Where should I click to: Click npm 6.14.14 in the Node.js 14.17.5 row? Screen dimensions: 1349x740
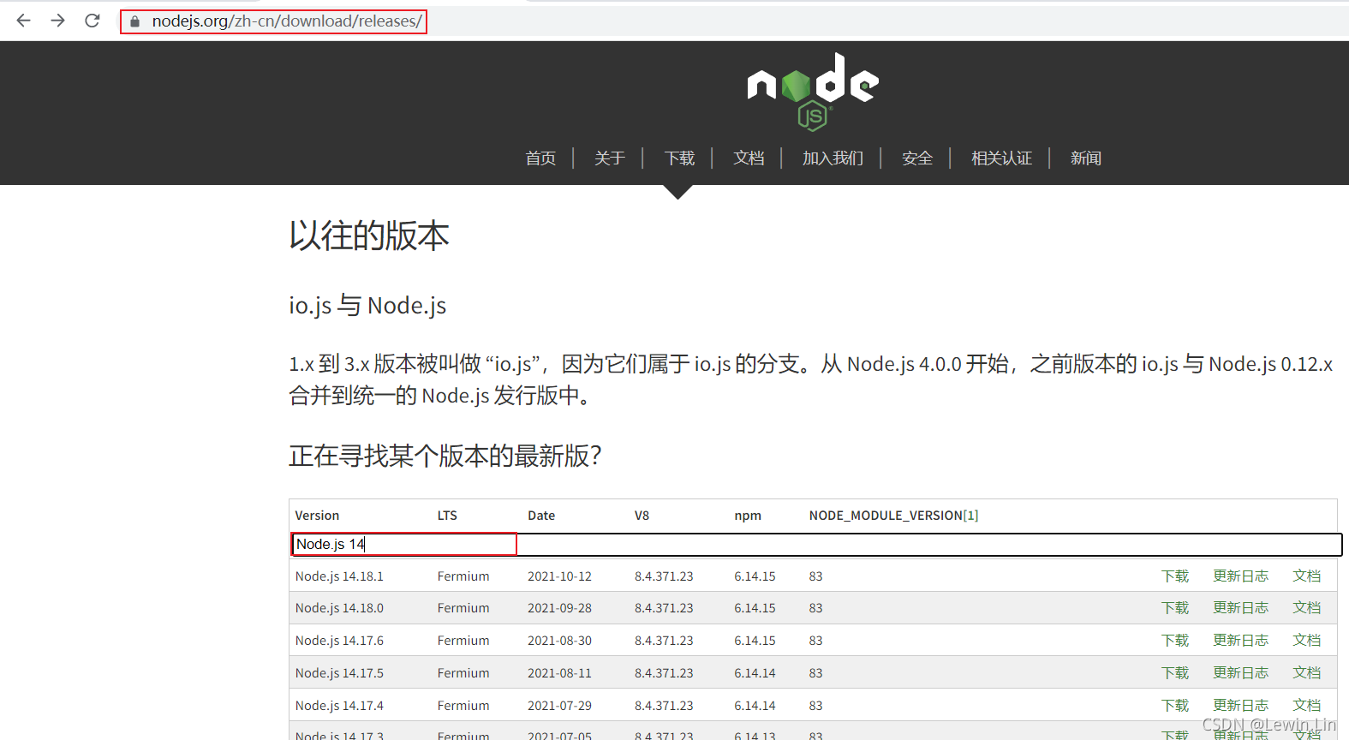click(x=755, y=673)
